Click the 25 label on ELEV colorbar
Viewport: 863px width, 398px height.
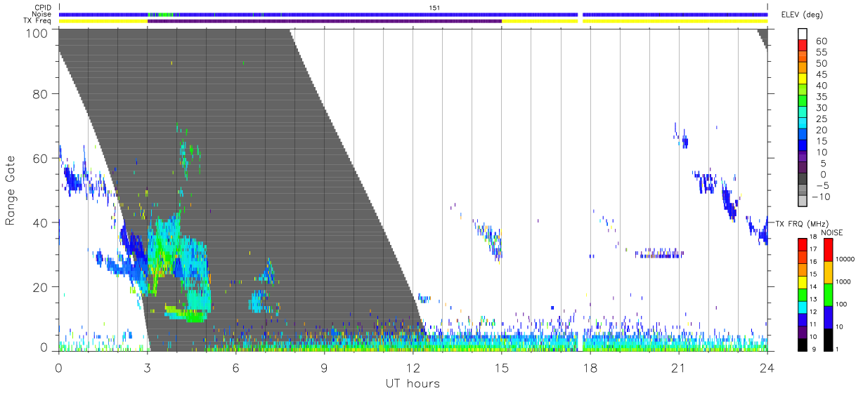point(821,119)
